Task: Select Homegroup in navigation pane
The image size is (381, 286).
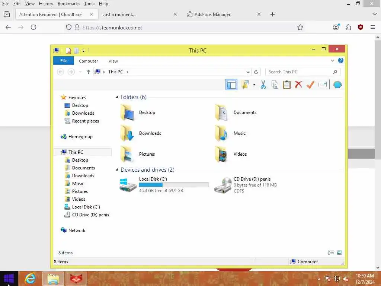Action: coord(80,137)
